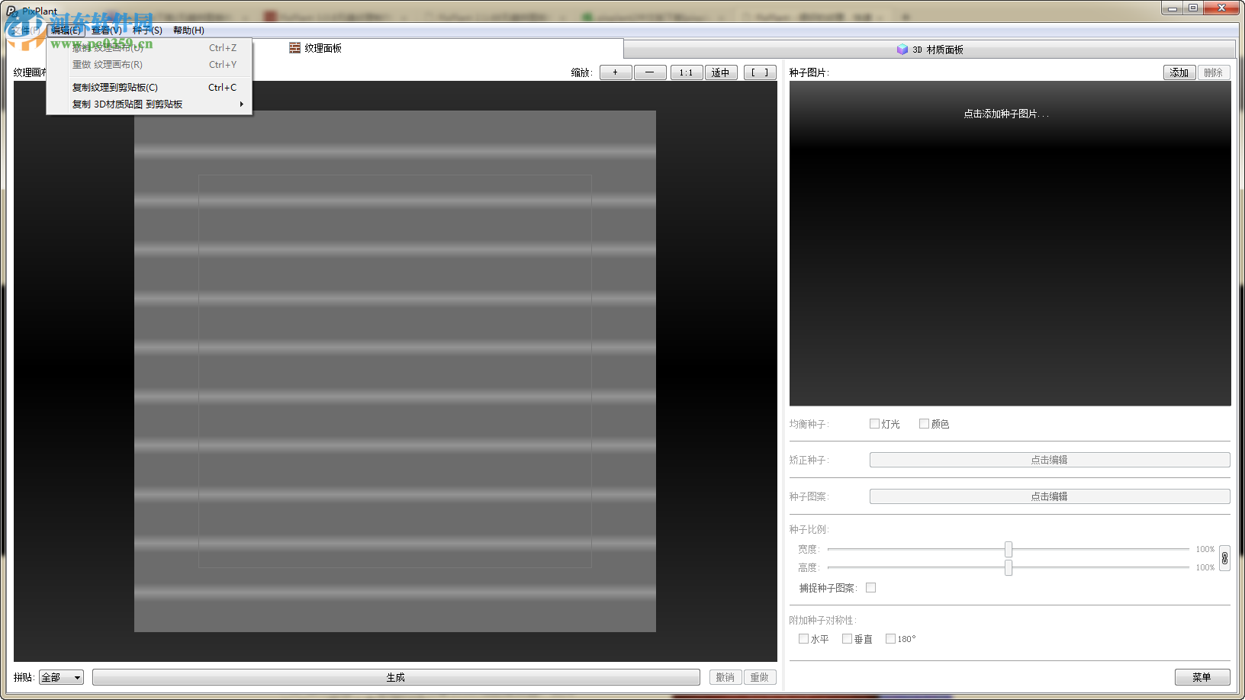
Task: Enable 水平 seed symmetry
Action: 803,639
